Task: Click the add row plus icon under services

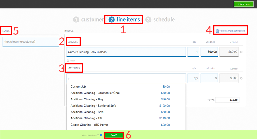Action: point(68,60)
